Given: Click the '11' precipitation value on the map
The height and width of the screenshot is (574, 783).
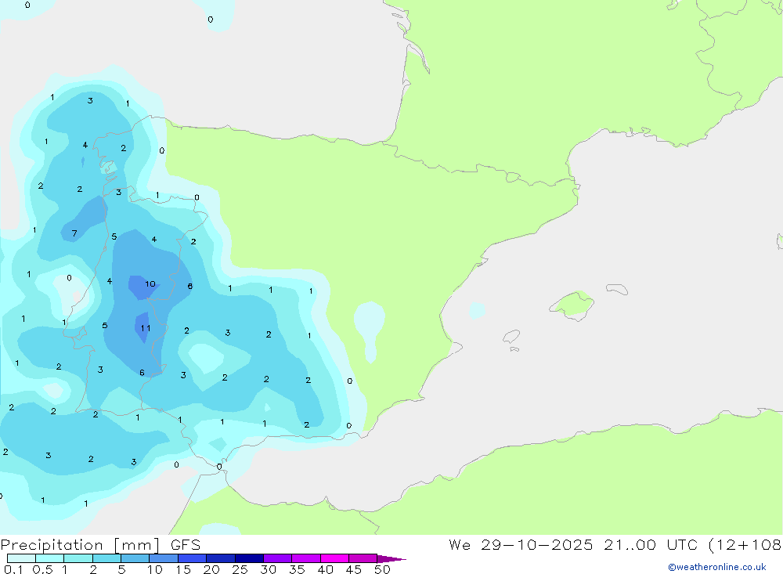Looking at the screenshot, I should [x=146, y=328].
